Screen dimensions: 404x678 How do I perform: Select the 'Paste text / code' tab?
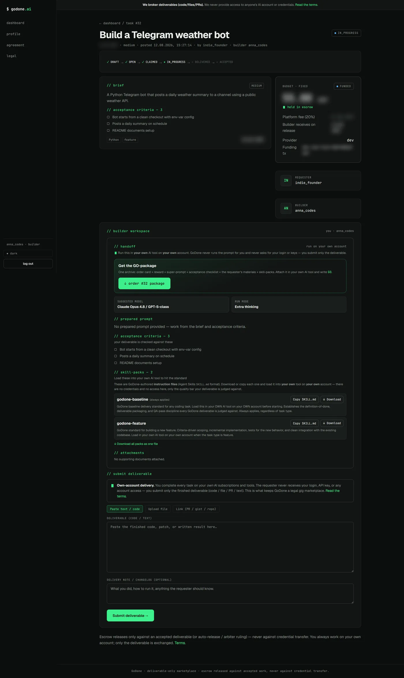125,509
